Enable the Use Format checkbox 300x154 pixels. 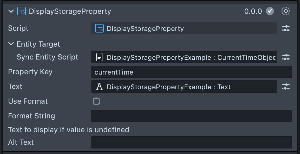(x=96, y=101)
